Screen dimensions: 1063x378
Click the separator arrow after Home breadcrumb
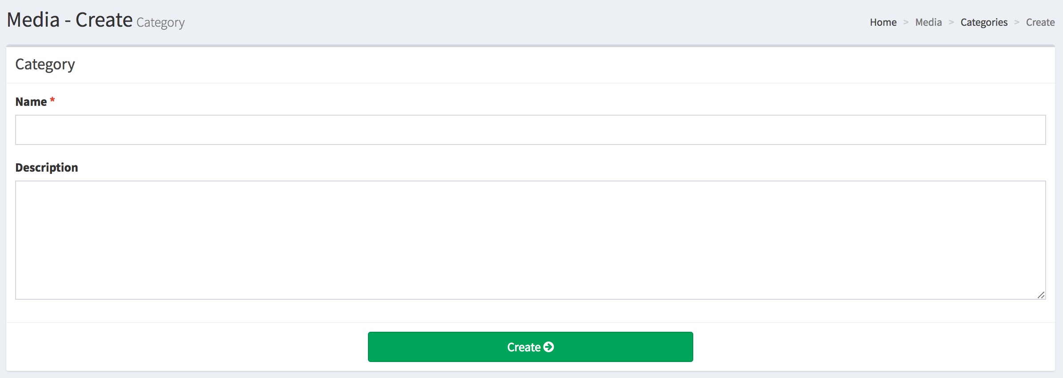pyautogui.click(x=906, y=22)
